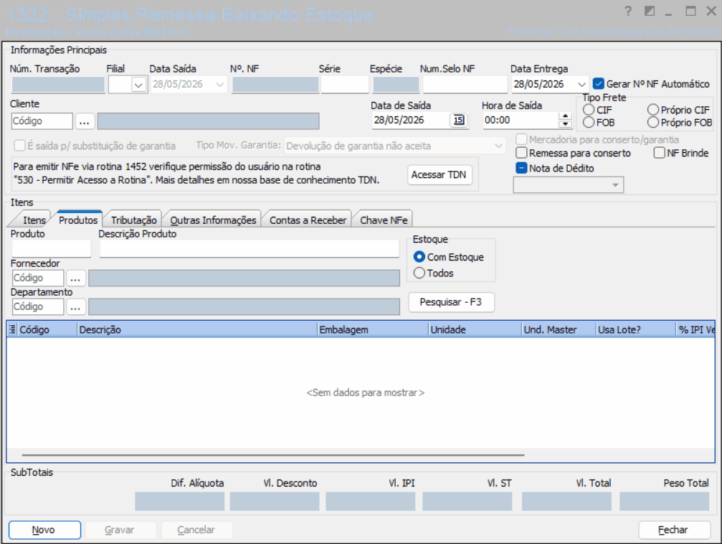Select Com Estoque stock filter

[419, 257]
